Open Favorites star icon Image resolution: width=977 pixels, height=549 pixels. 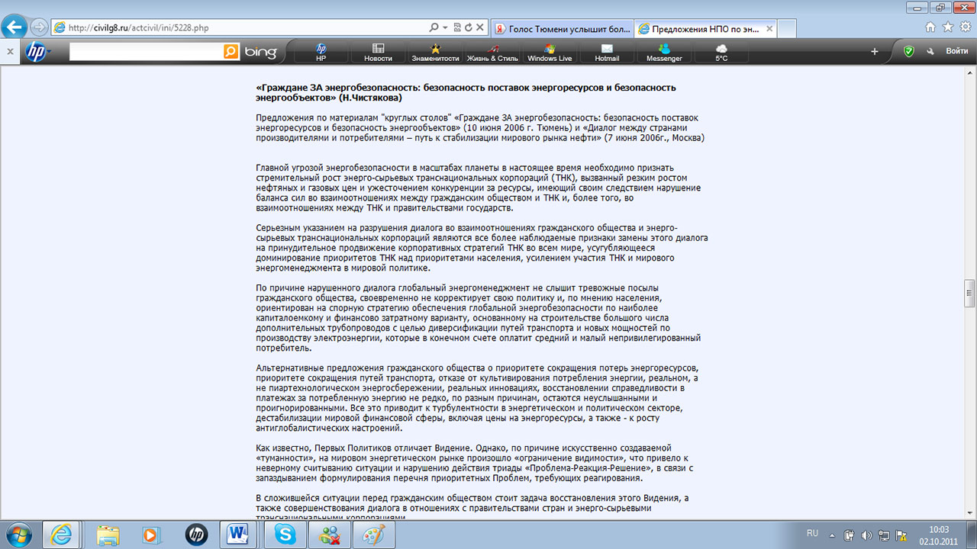[x=948, y=27]
